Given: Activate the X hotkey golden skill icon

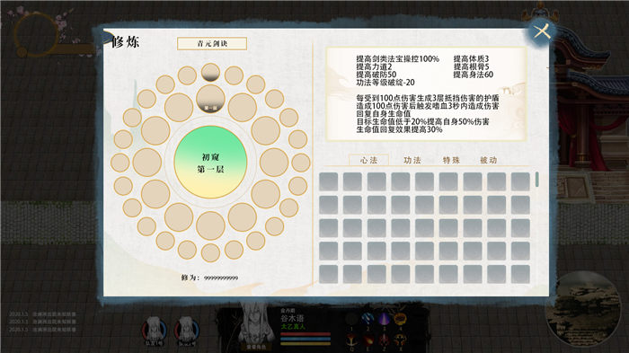Looking at the screenshot, I should point(400,340).
